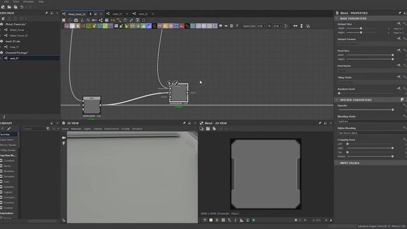Toggle Tiling Mode inheritance icon
Image resolution: width=407 pixels, height=229 pixels.
click(399, 77)
